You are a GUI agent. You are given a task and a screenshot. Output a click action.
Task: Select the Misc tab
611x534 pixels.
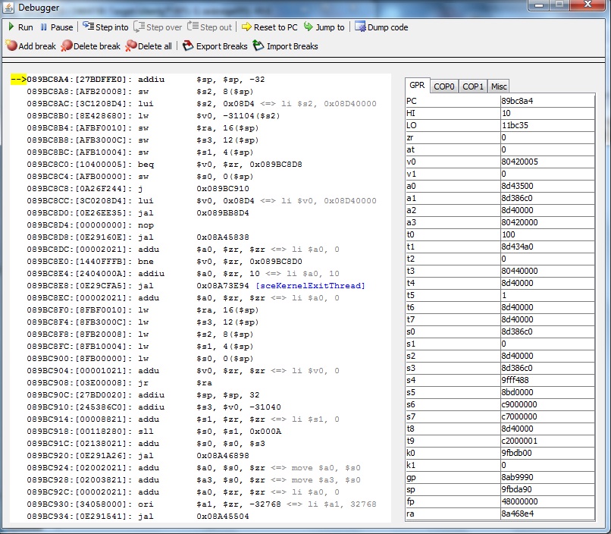click(x=498, y=86)
